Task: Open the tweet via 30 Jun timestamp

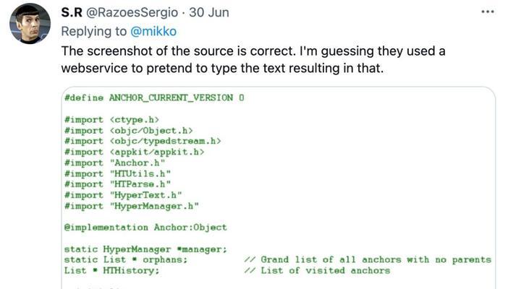Action: pos(209,12)
